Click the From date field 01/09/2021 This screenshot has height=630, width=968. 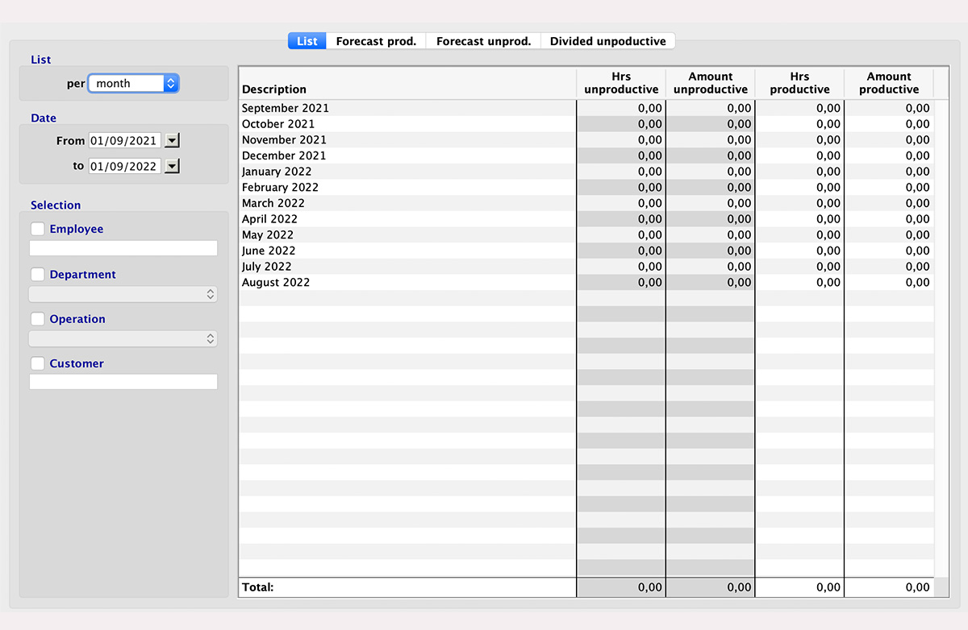coord(124,140)
